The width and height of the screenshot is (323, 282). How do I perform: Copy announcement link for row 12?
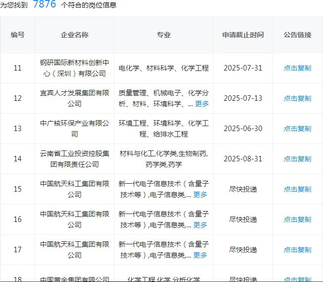297,98
